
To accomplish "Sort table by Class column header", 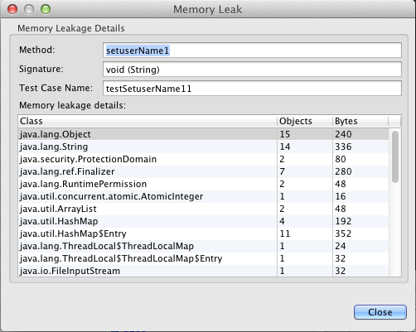I will (x=148, y=121).
